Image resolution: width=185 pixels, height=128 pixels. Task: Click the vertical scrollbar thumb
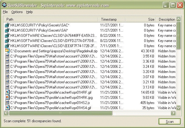pyautogui.click(x=178, y=36)
